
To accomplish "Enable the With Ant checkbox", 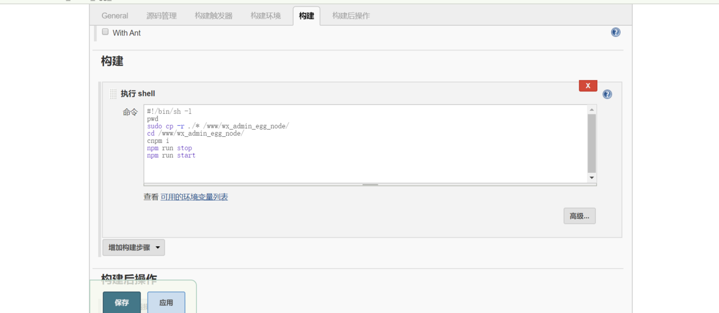I will (x=105, y=32).
